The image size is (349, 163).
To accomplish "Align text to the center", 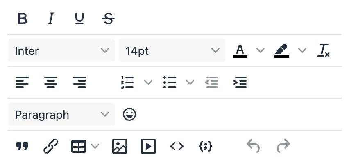I will pyautogui.click(x=51, y=82).
